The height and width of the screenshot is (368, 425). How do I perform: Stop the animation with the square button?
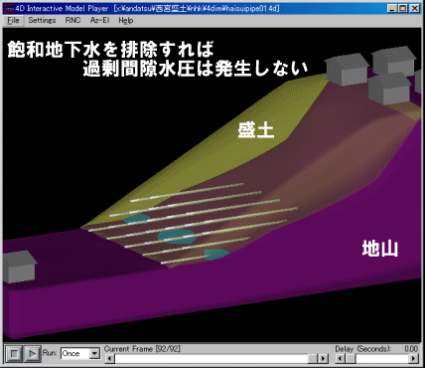[14, 354]
